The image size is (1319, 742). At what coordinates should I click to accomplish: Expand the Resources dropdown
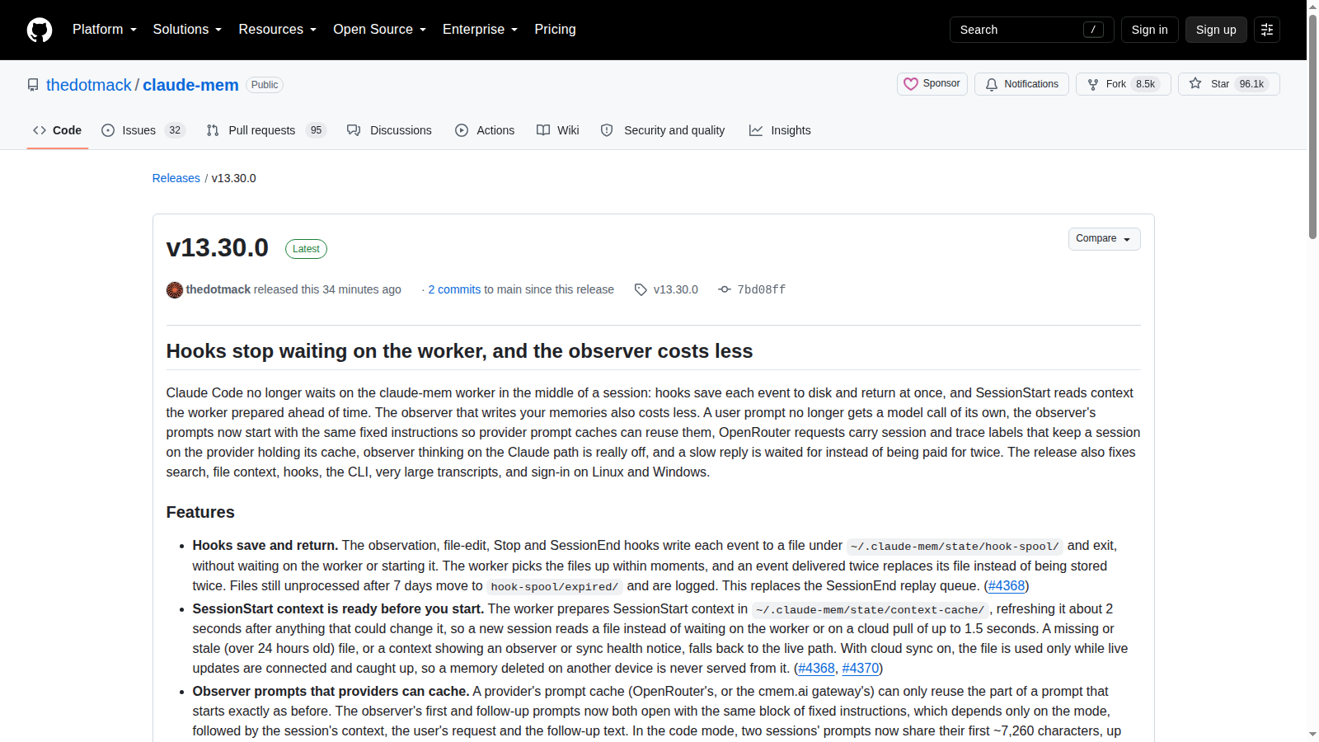(x=278, y=30)
